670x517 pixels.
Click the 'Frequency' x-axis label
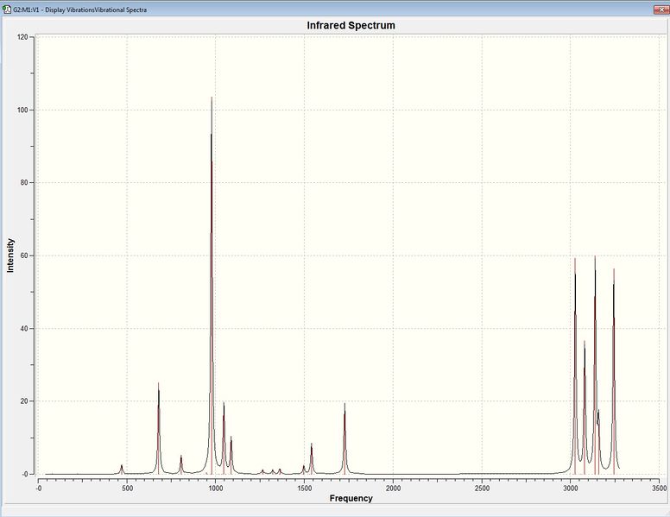[x=351, y=498]
